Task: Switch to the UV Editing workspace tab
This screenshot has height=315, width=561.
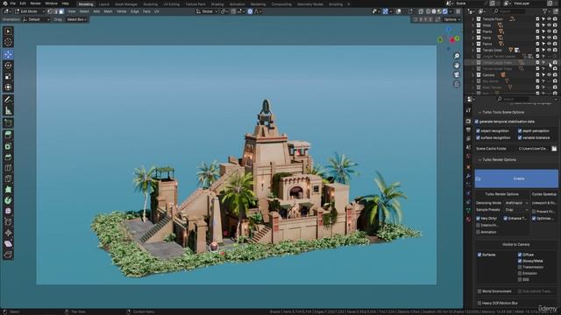Action: [172, 4]
